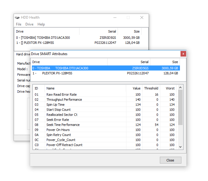This screenshot has height=181, width=208.
Task: Select the Power On Hours row
Action: coord(105,130)
